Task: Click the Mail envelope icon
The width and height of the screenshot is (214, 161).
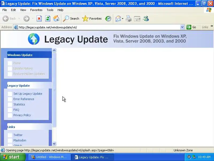Action: (x=118, y=19)
